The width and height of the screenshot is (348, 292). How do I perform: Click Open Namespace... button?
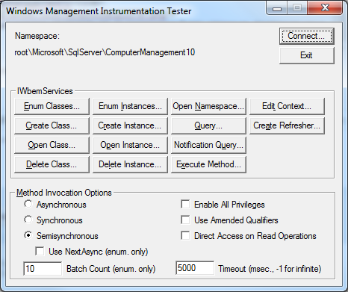(x=208, y=106)
